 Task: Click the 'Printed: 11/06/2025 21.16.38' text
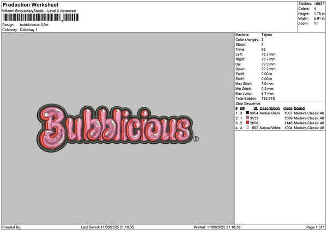point(217,227)
